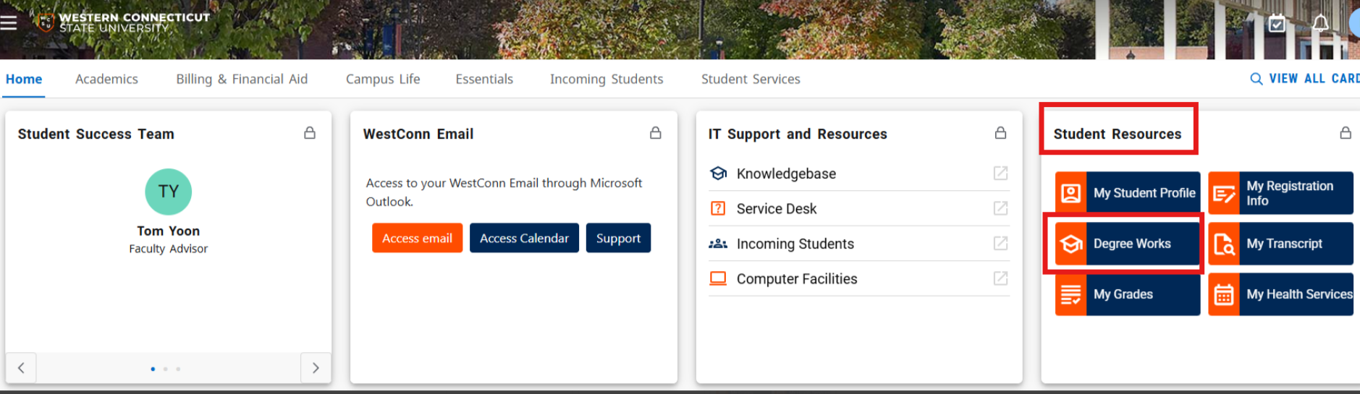Open the calendar checklist icon in header
The width and height of the screenshot is (1360, 394).
click(1277, 23)
